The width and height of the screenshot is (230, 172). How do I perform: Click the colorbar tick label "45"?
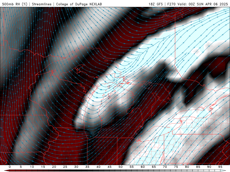110,167
